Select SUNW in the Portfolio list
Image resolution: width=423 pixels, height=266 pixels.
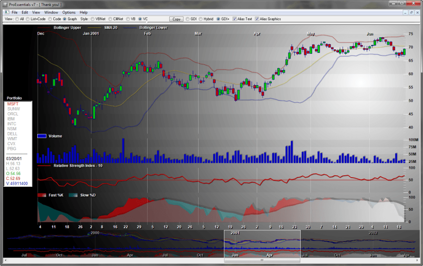point(14,109)
